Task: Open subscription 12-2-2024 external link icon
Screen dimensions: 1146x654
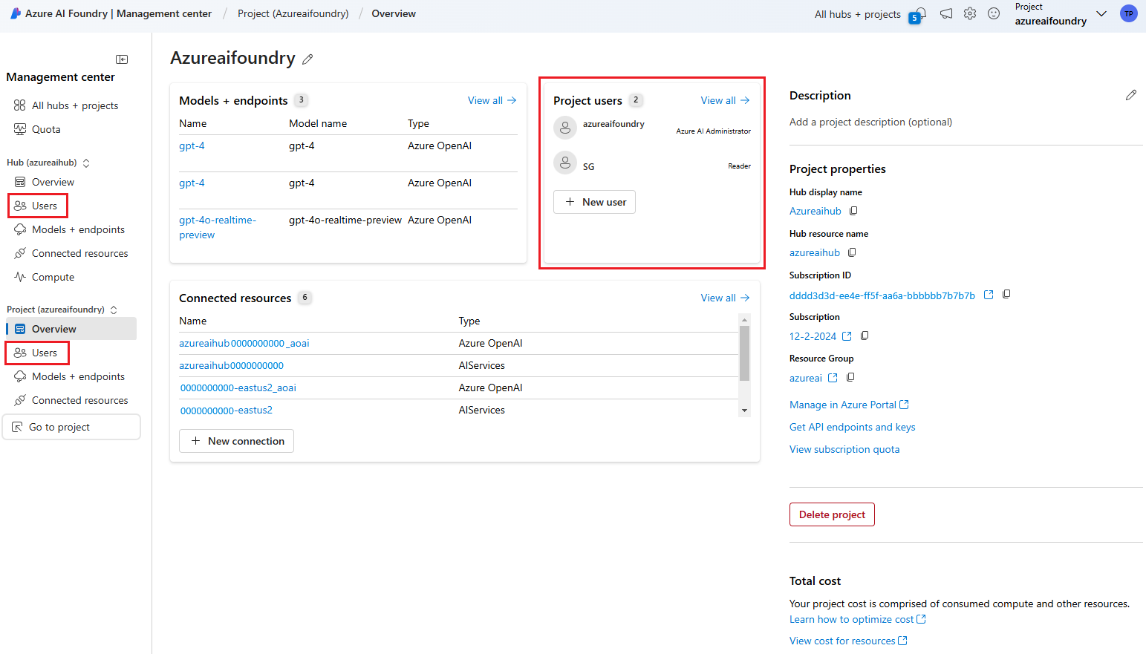Action: point(847,336)
